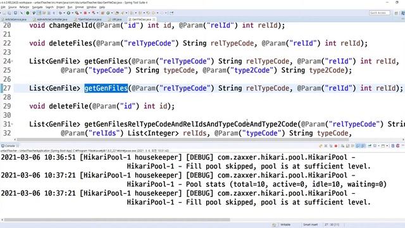Open the Search menu
405x228 pixels.
point(49,7)
